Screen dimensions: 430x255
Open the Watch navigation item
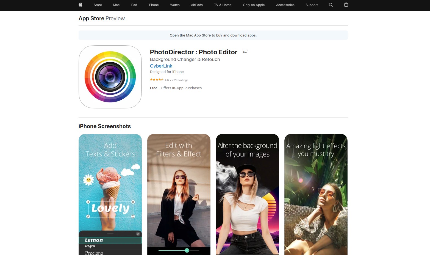[175, 5]
